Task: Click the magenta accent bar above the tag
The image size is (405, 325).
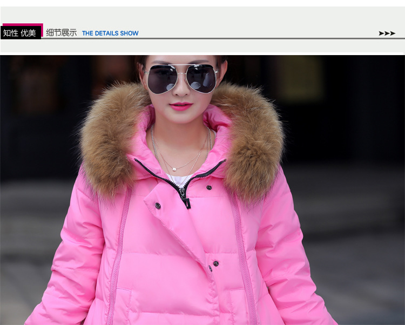Action: click(x=22, y=25)
